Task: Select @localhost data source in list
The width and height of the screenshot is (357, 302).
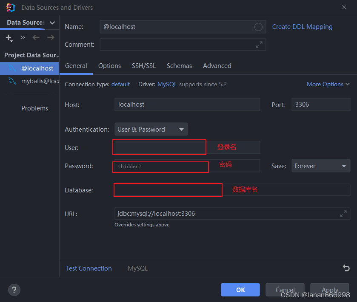Action: [x=30, y=68]
